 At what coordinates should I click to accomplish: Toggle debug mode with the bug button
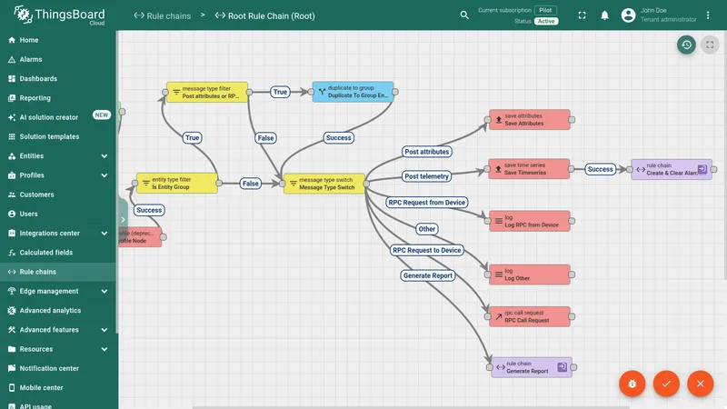[632, 384]
